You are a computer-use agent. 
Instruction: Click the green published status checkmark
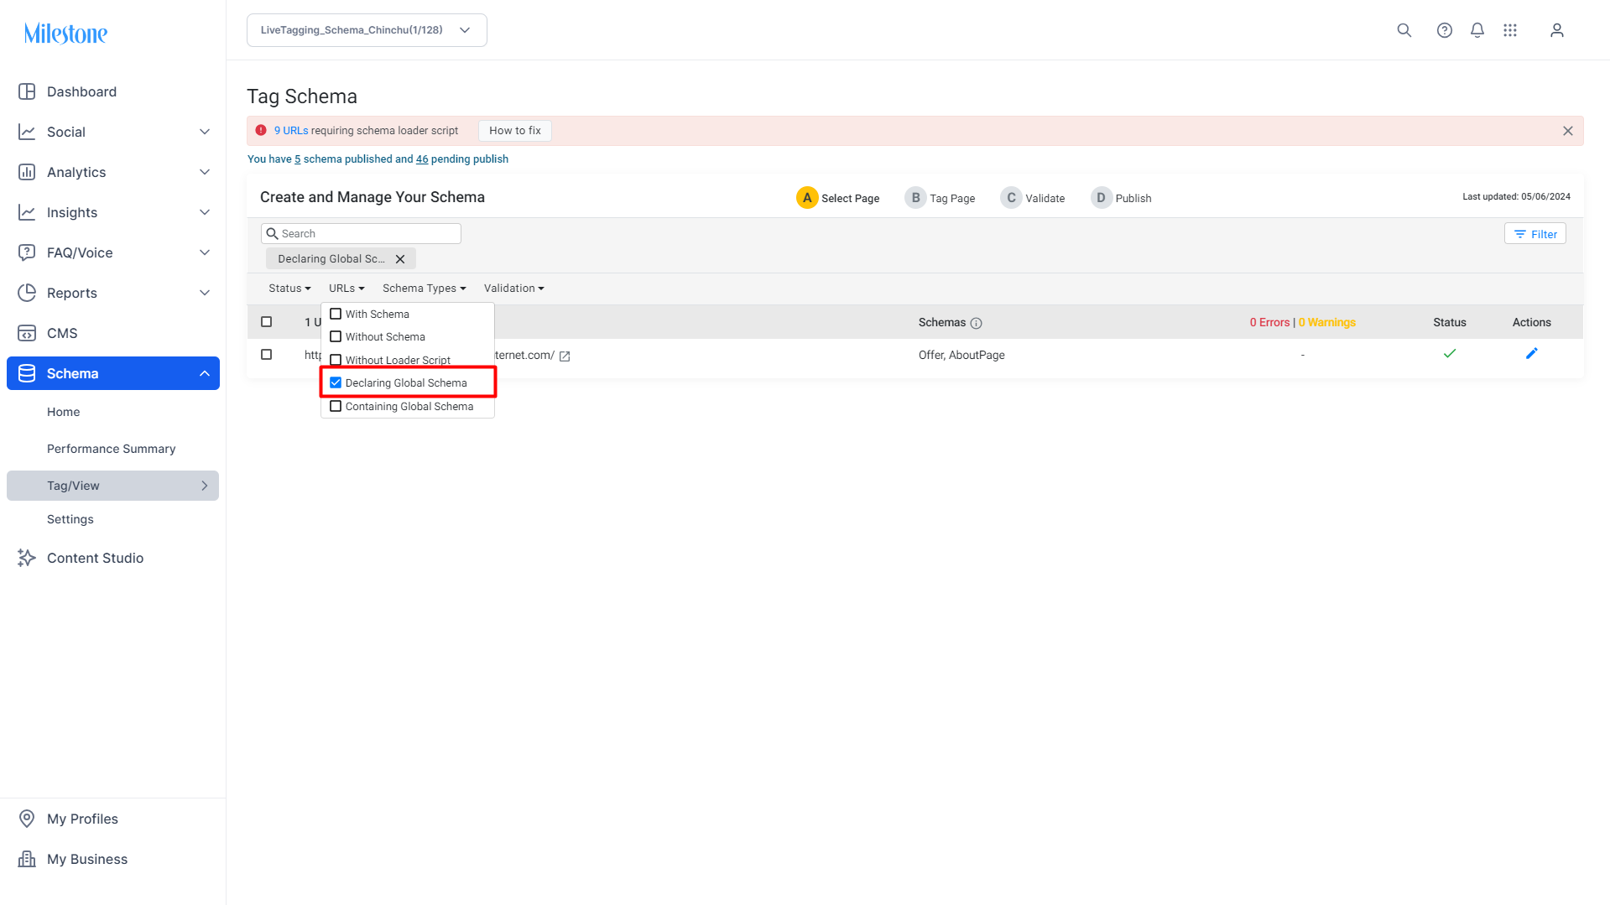point(1450,354)
